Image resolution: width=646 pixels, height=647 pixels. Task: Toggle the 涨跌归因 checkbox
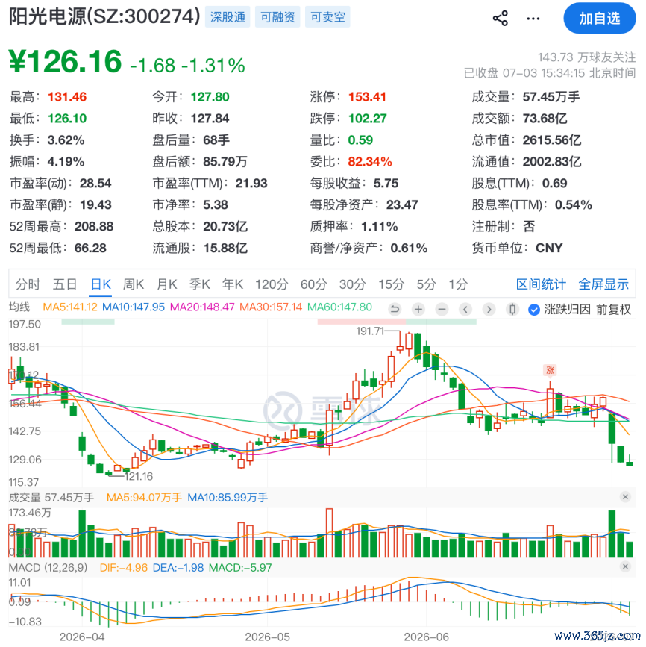tap(534, 310)
